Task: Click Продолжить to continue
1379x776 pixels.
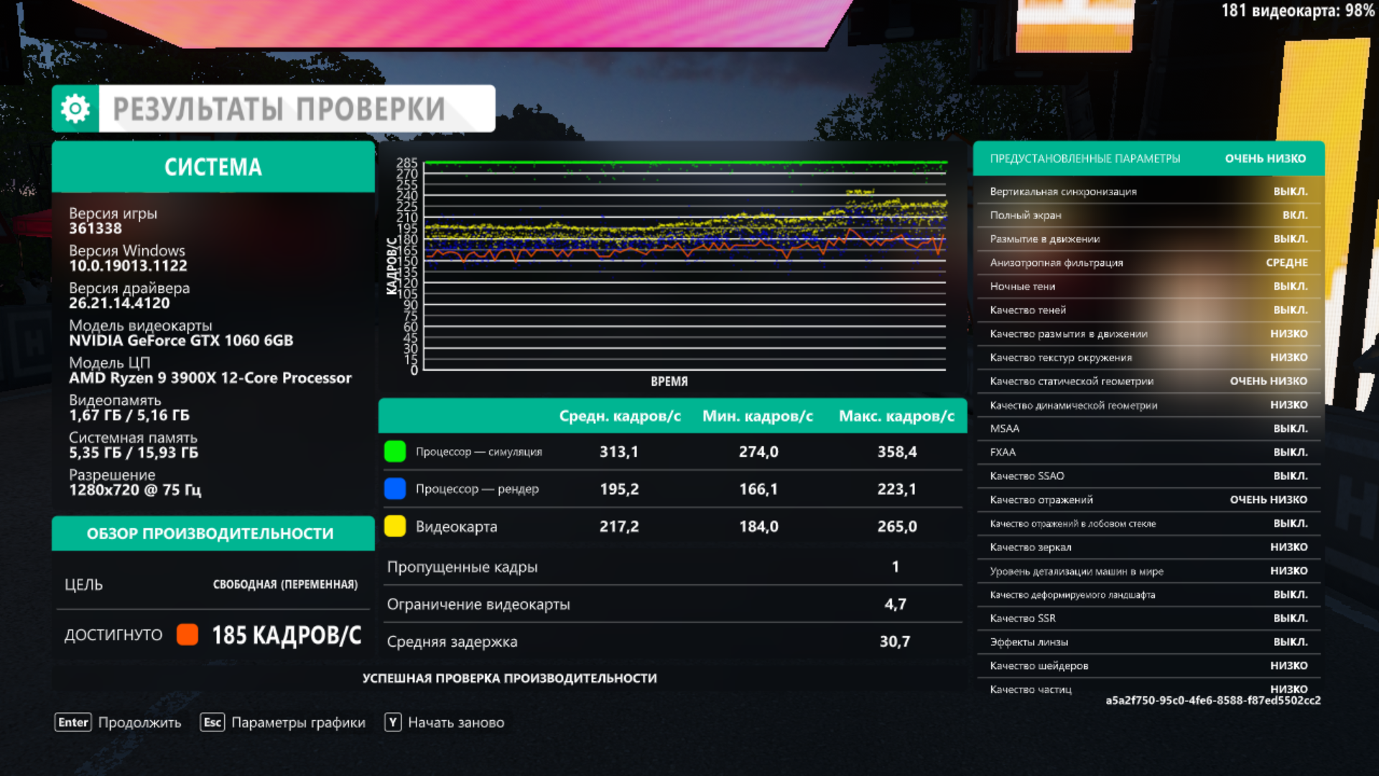Action: click(139, 722)
